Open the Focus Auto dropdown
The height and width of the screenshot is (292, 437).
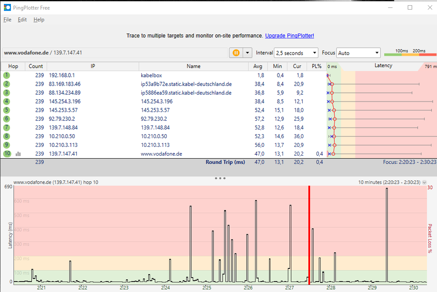pos(358,53)
